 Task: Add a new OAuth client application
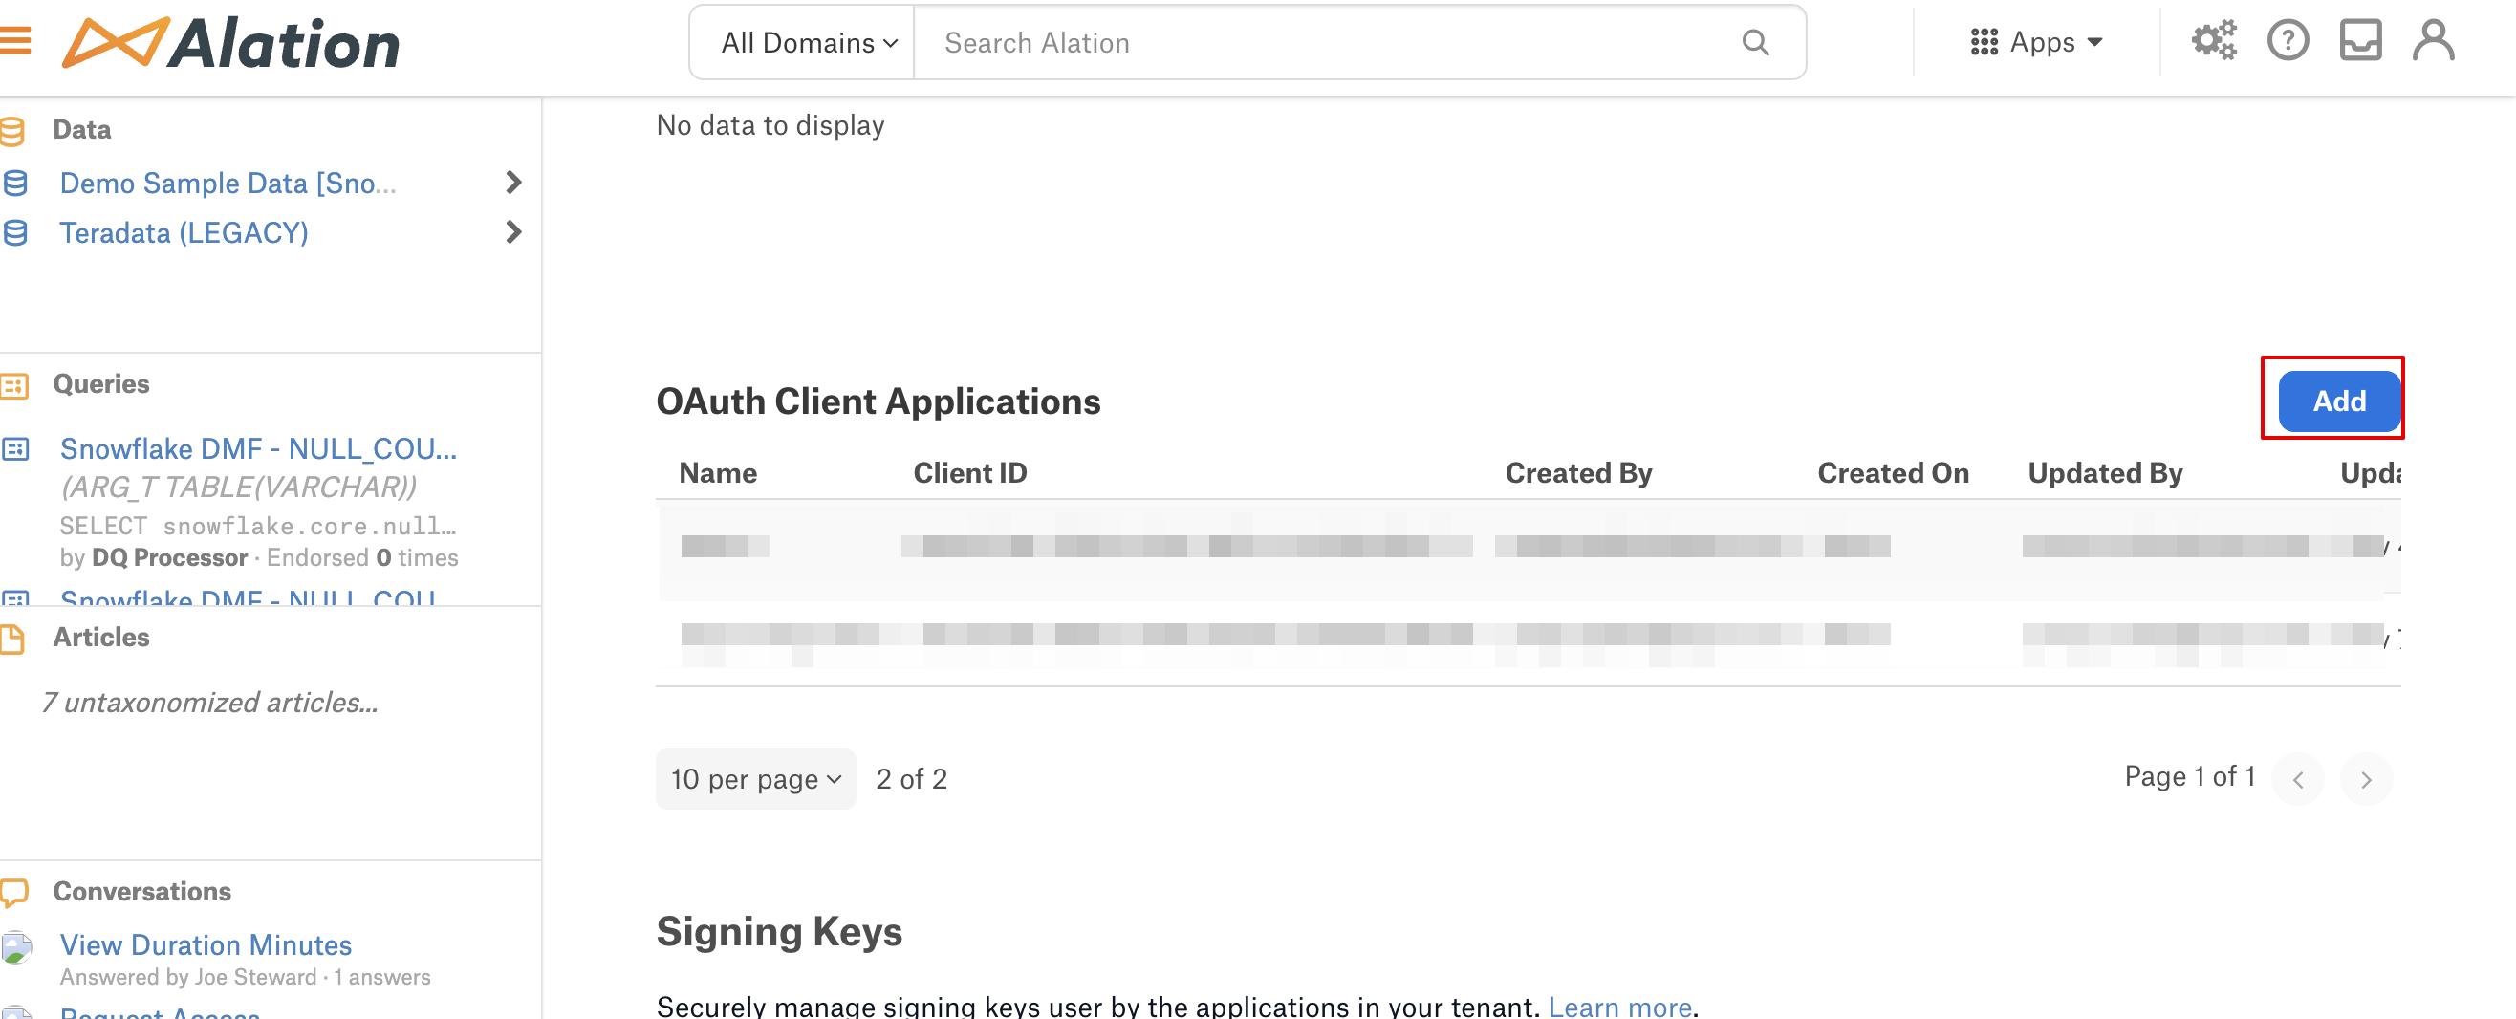point(2337,401)
